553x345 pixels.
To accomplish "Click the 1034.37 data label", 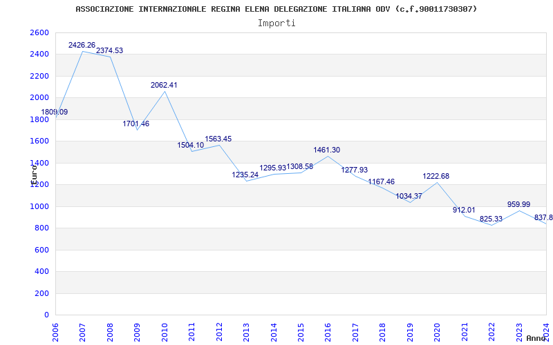I will point(409,197).
